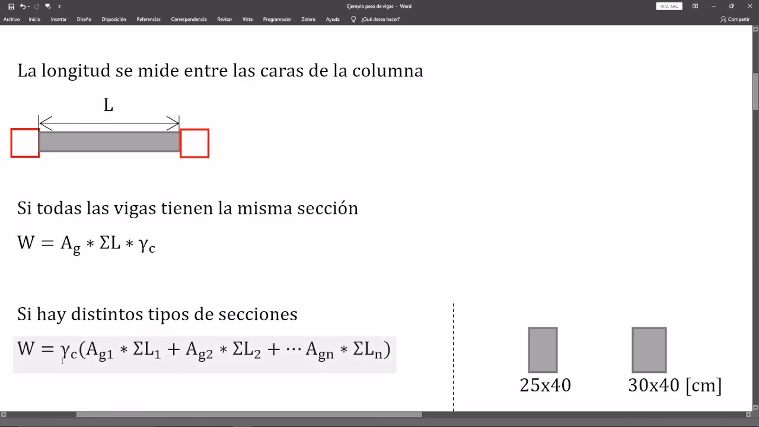Switch to the Insertar tab
This screenshot has height=427, width=759.
(58, 19)
